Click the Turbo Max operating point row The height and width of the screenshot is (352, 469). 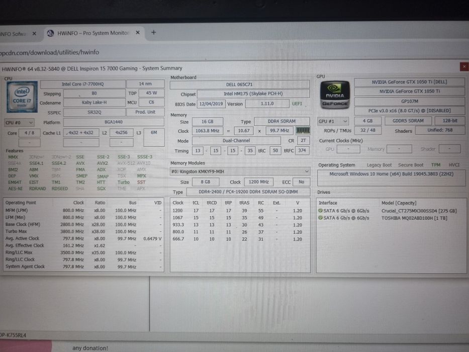click(x=83, y=231)
